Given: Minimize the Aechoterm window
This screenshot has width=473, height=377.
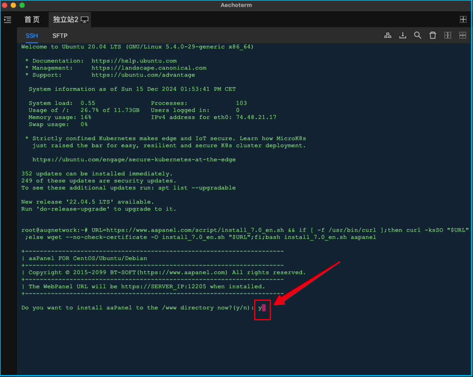Looking at the screenshot, I should coord(13,5).
